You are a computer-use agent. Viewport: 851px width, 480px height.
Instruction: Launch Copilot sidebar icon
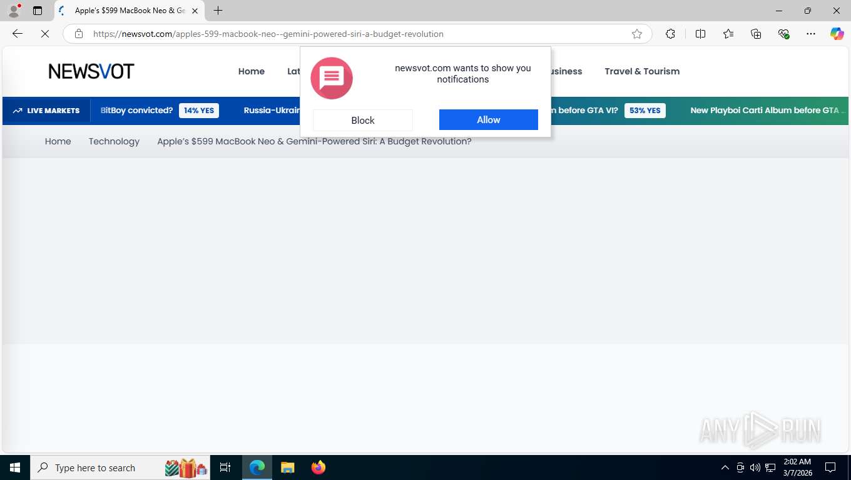coord(837,34)
